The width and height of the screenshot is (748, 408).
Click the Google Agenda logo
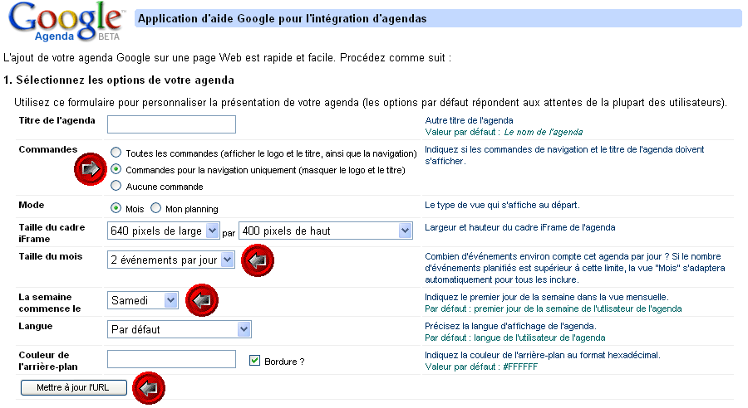click(x=66, y=22)
